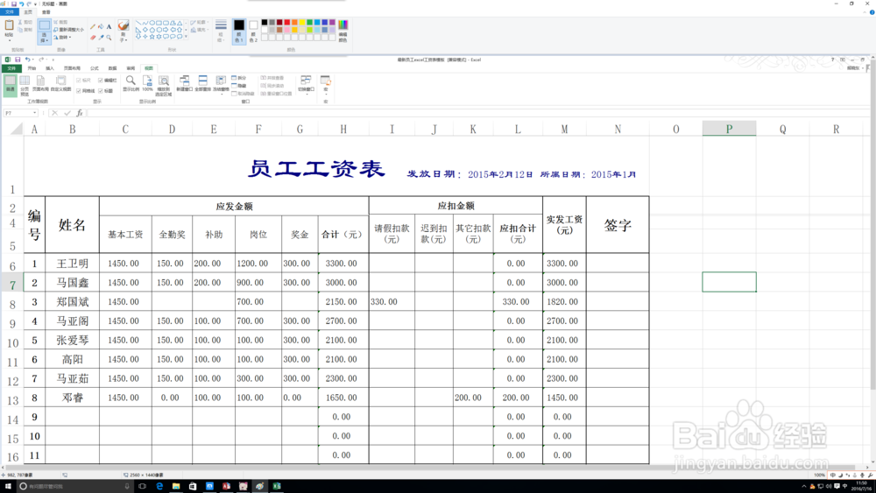Screen dimensions: 876x493
Task: Click selected cell P7 in the sheet
Action: point(729,282)
